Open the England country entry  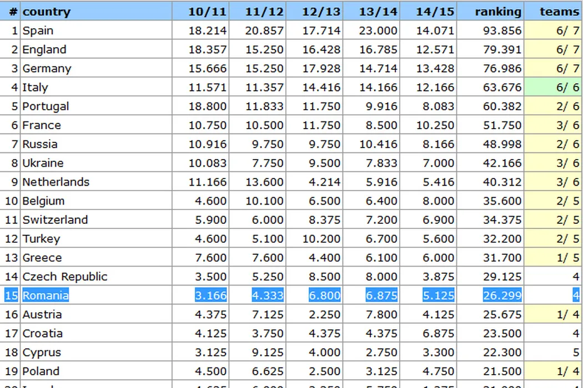click(x=44, y=50)
